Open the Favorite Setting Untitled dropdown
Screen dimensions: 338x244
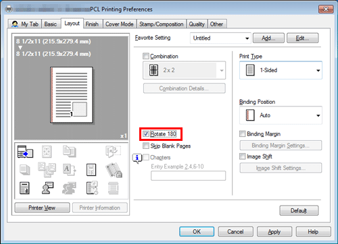coord(220,38)
